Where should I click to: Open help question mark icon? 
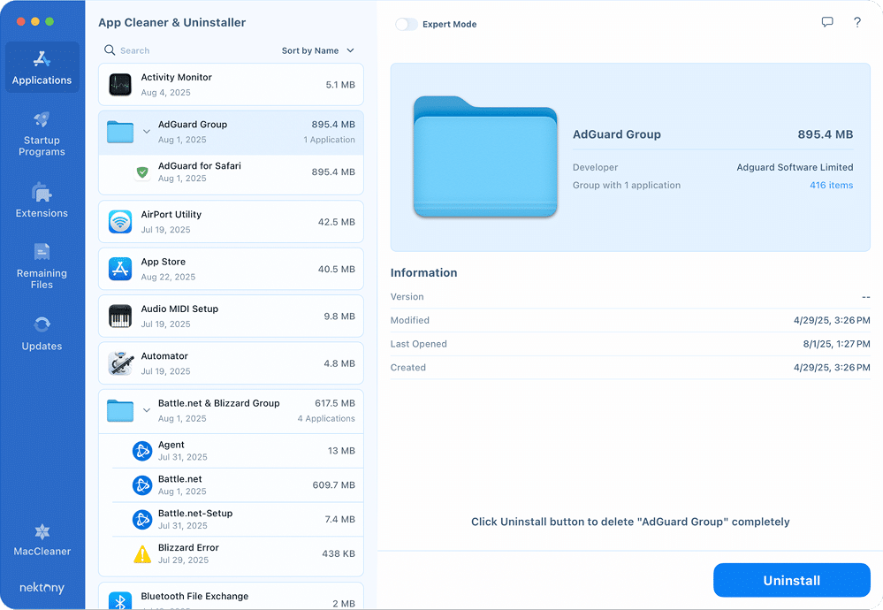(x=857, y=22)
